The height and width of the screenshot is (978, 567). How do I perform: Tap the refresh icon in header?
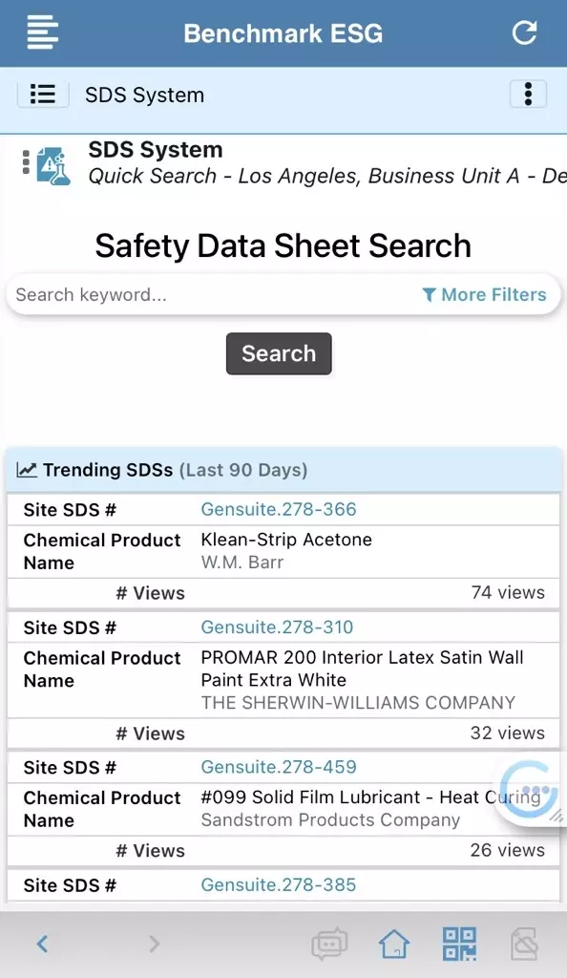click(x=524, y=32)
